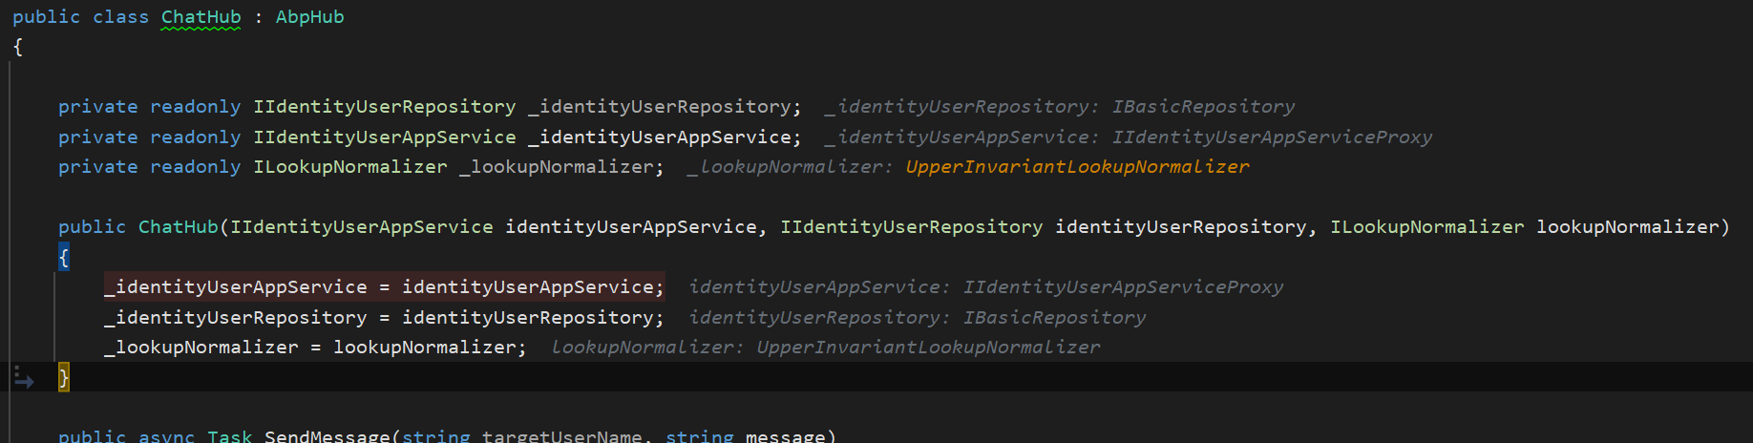The height and width of the screenshot is (443, 1753).
Task: Click the _identityUserRepository assignment statement
Action: point(384,318)
